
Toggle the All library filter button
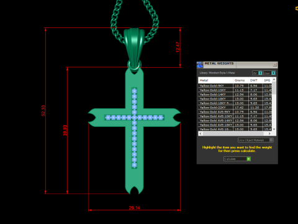[257, 73]
